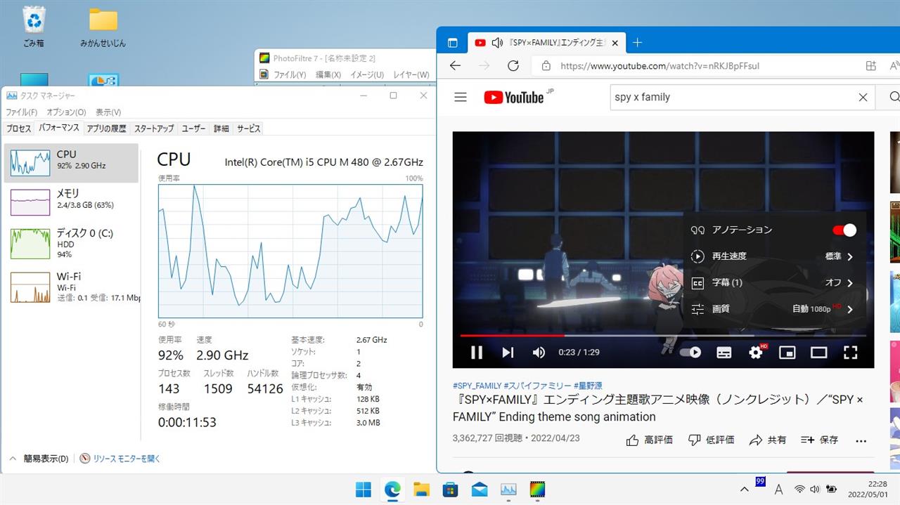The height and width of the screenshot is (505, 900).
Task: Open a new Edge tab
Action: 637,43
